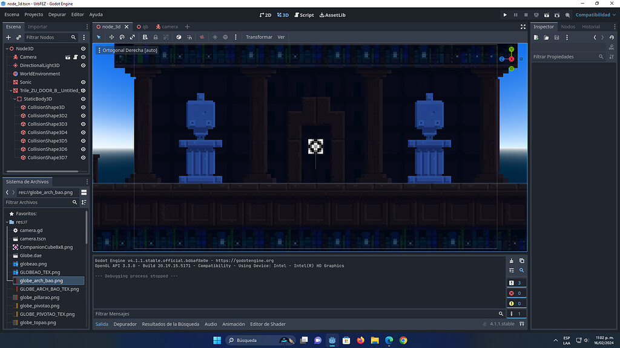This screenshot has width=620, height=348.
Task: Open the Transformar menu in the viewport
Action: 259,37
